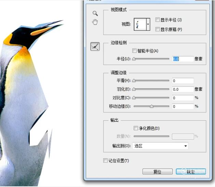Enable 显示原稿 (P) checkbox
The height and width of the screenshot is (187, 215).
click(x=158, y=29)
